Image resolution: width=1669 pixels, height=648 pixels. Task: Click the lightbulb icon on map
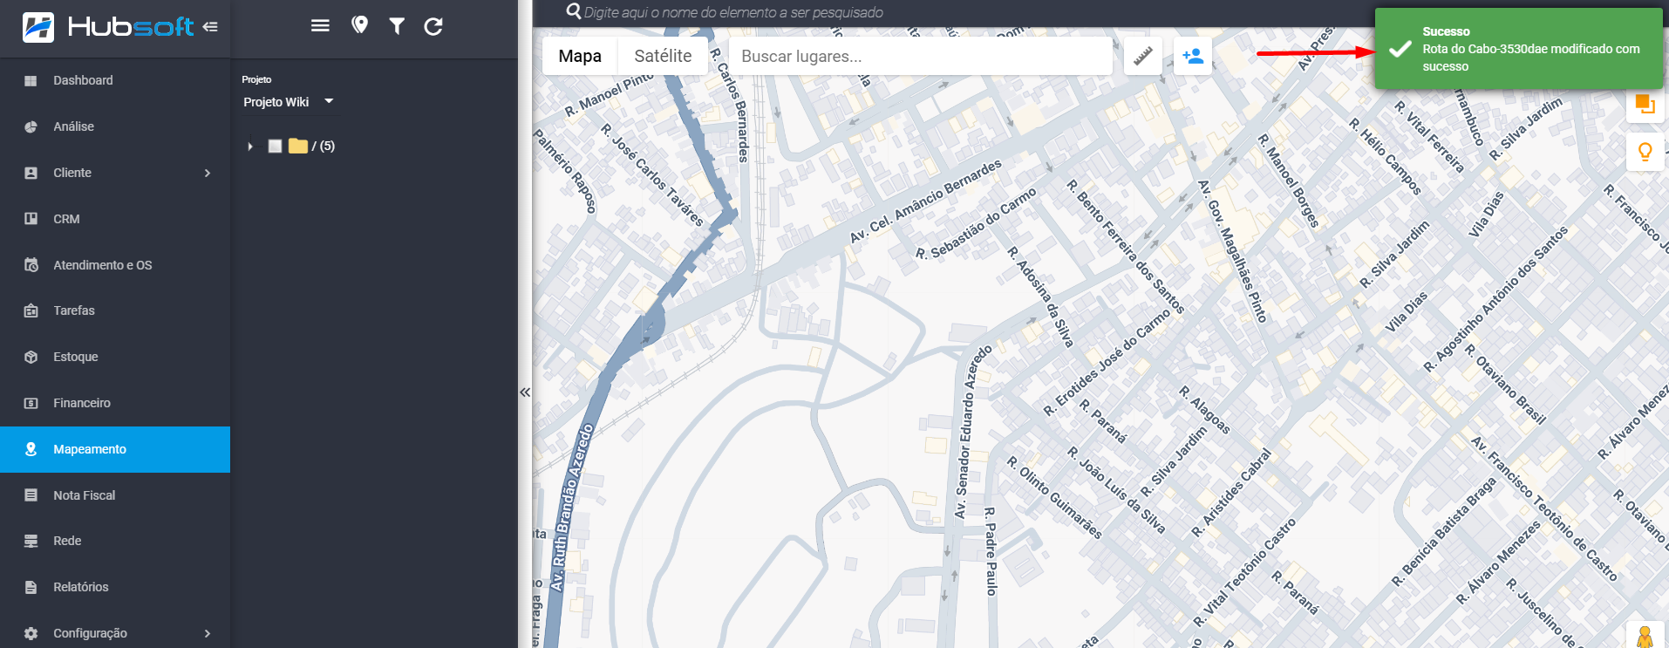point(1645,152)
